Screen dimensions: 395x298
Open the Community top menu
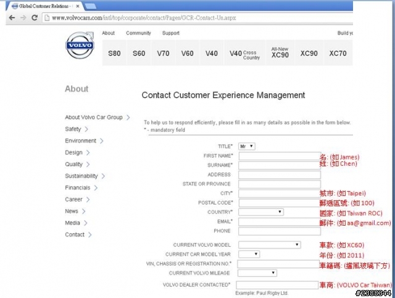pyautogui.click(x=138, y=33)
